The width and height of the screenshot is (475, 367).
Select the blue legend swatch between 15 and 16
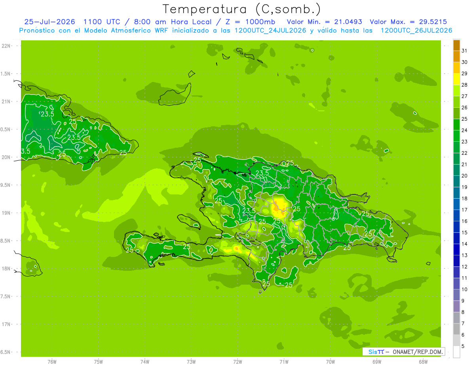tap(456, 227)
